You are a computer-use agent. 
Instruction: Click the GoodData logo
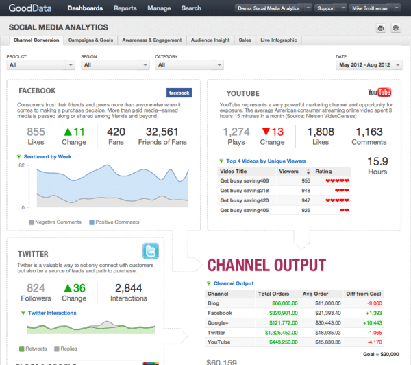coord(29,8)
